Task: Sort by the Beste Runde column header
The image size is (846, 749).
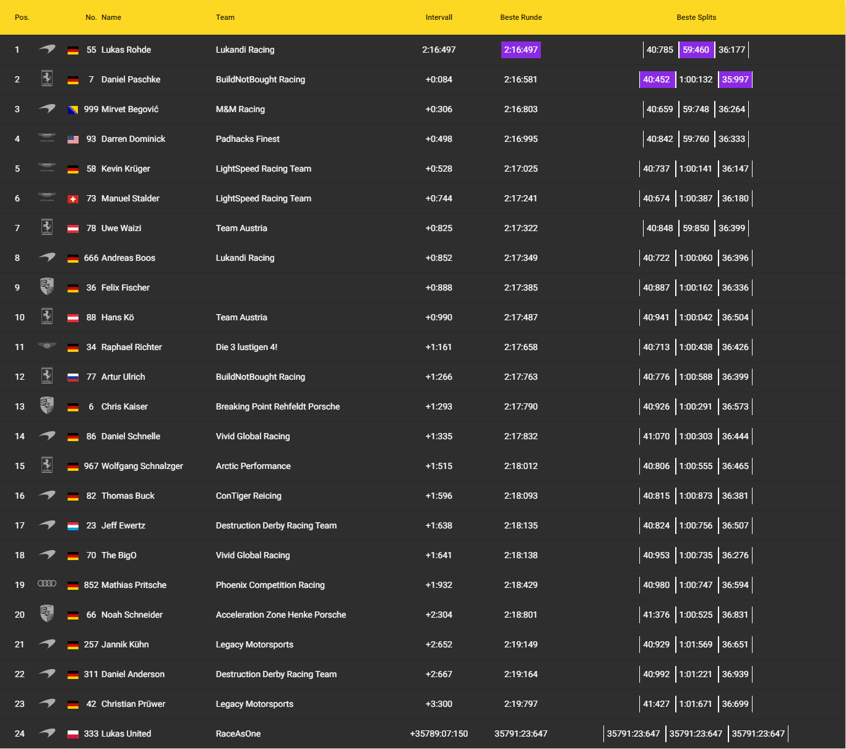Action: click(x=520, y=17)
